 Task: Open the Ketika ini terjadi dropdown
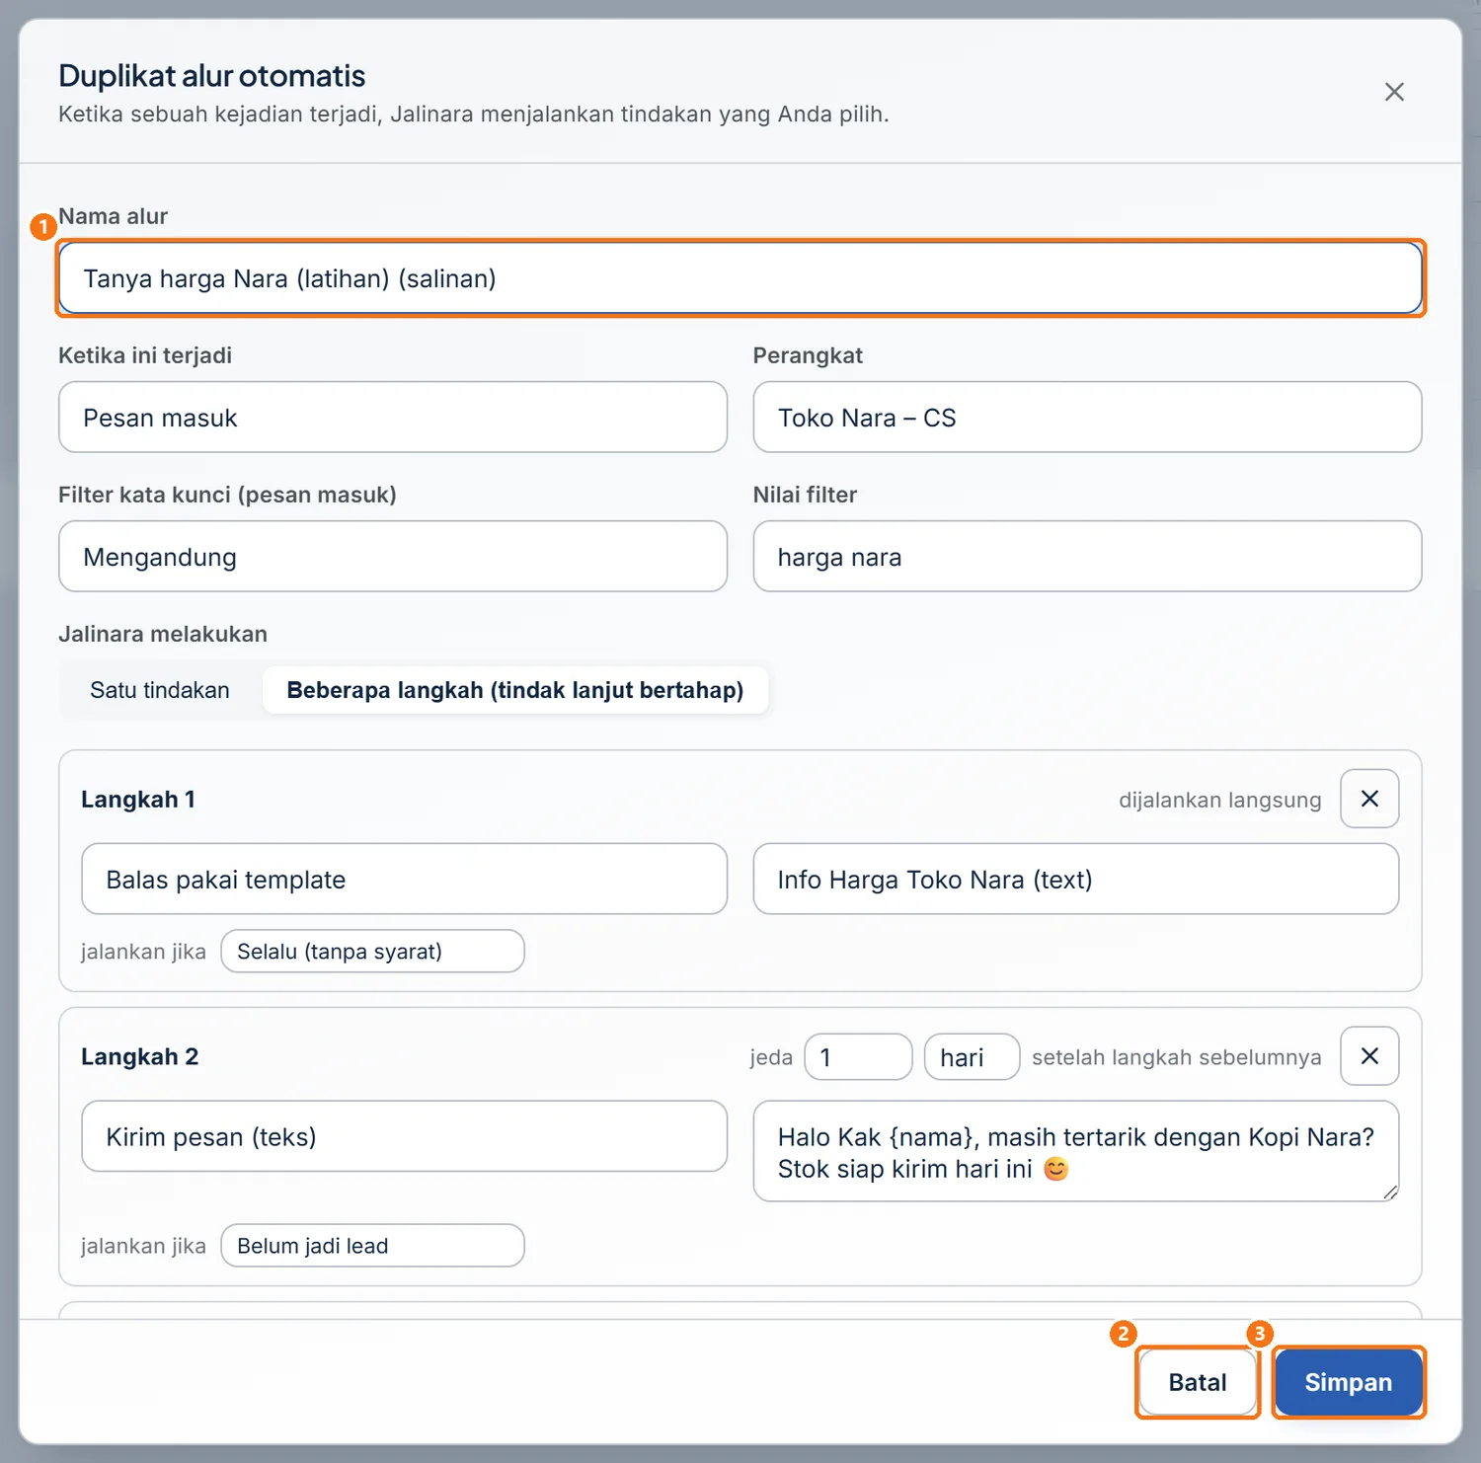[x=393, y=418]
